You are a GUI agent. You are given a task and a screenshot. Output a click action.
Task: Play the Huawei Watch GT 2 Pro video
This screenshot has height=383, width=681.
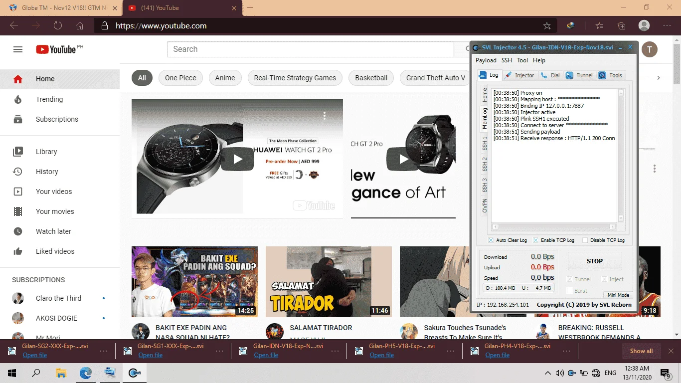[237, 159]
